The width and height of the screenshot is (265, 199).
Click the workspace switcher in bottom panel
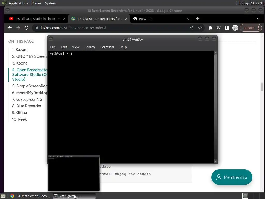pyautogui.click(x=245, y=196)
